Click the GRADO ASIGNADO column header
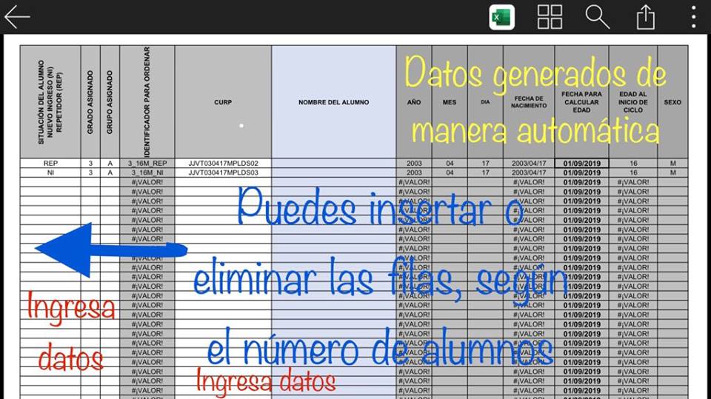Screen dimensions: 711x399 pyautogui.click(x=90, y=102)
